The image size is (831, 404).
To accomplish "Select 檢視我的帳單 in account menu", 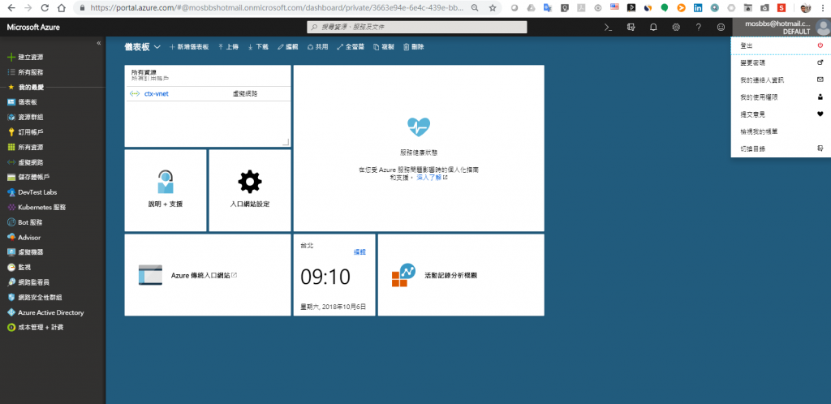I will coord(781,131).
